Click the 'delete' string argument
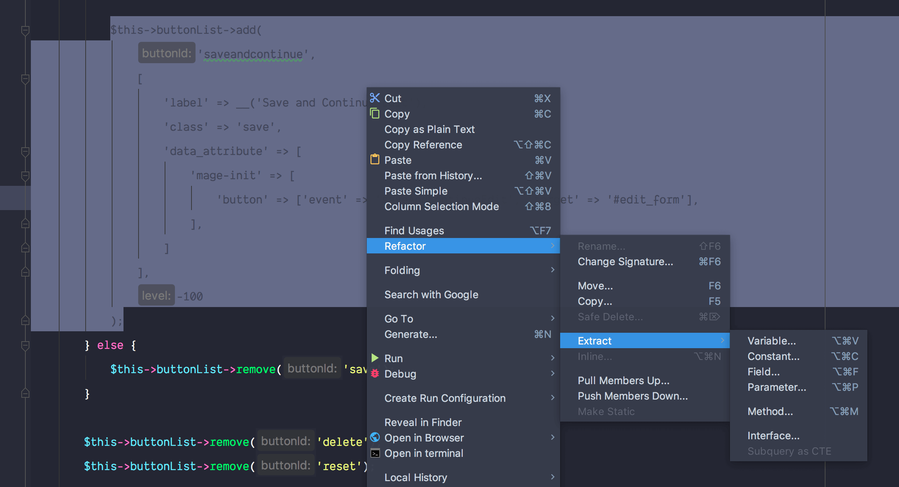This screenshot has height=487, width=899. coord(342,441)
